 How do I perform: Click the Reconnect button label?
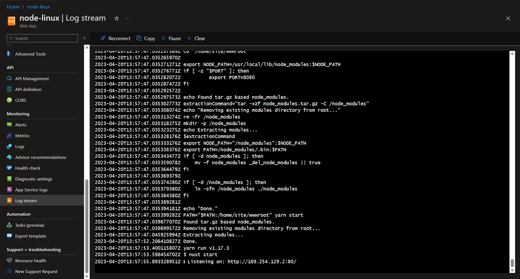coord(119,38)
